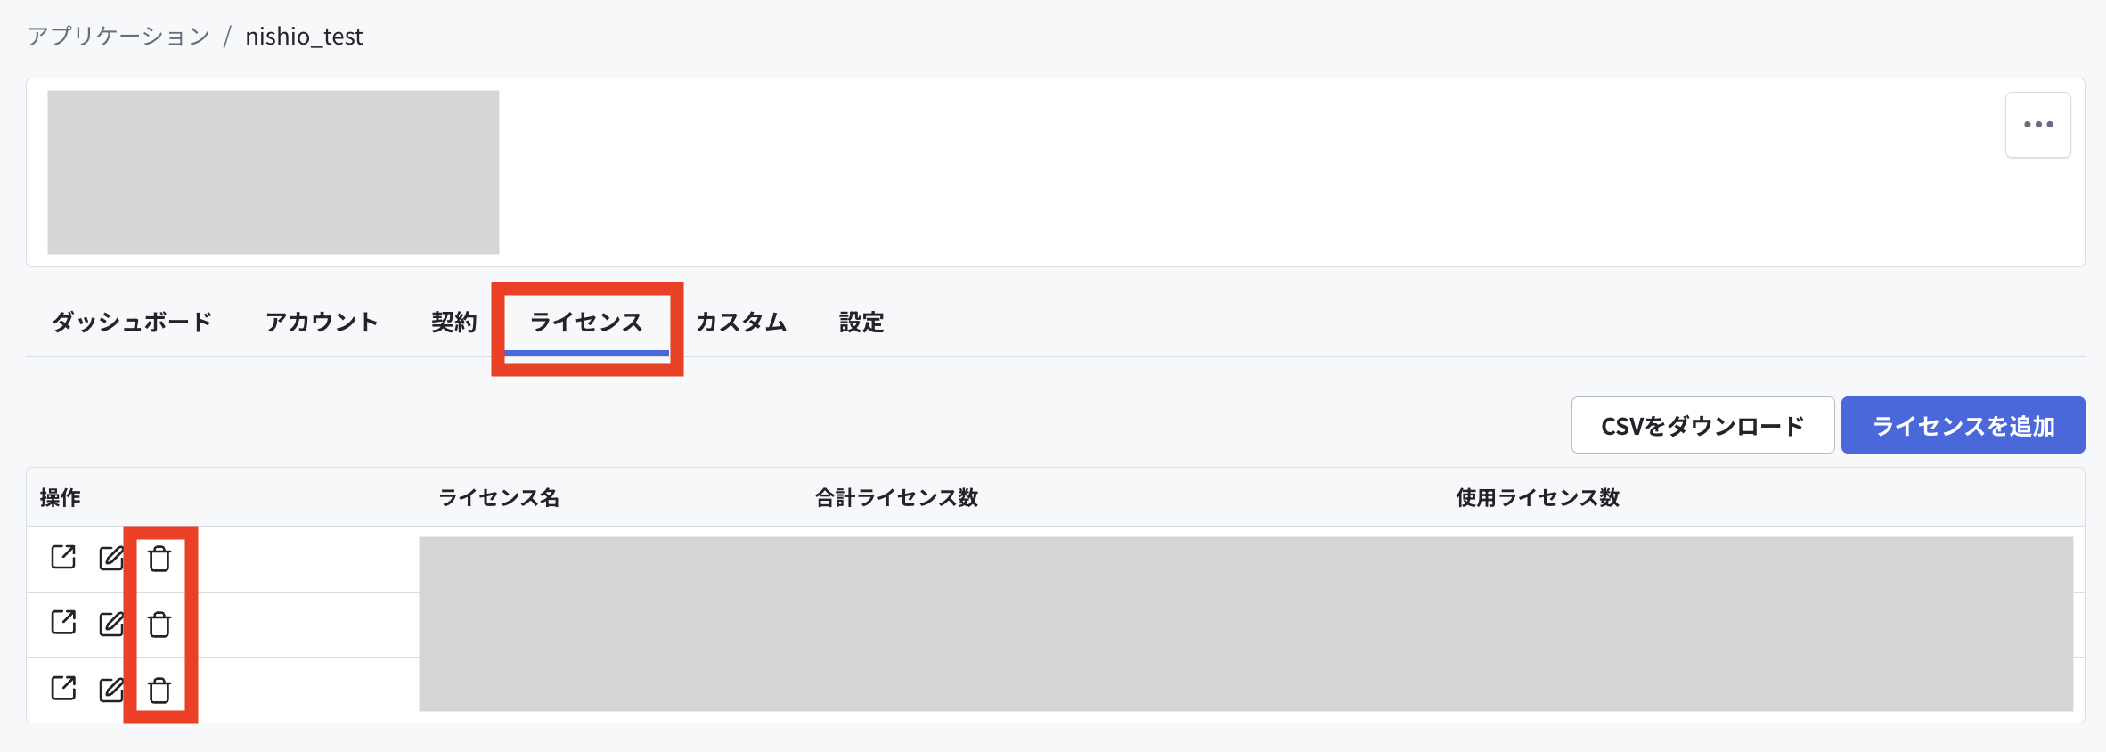Open second license row external link
Screen dimensions: 2106x752
[63, 623]
